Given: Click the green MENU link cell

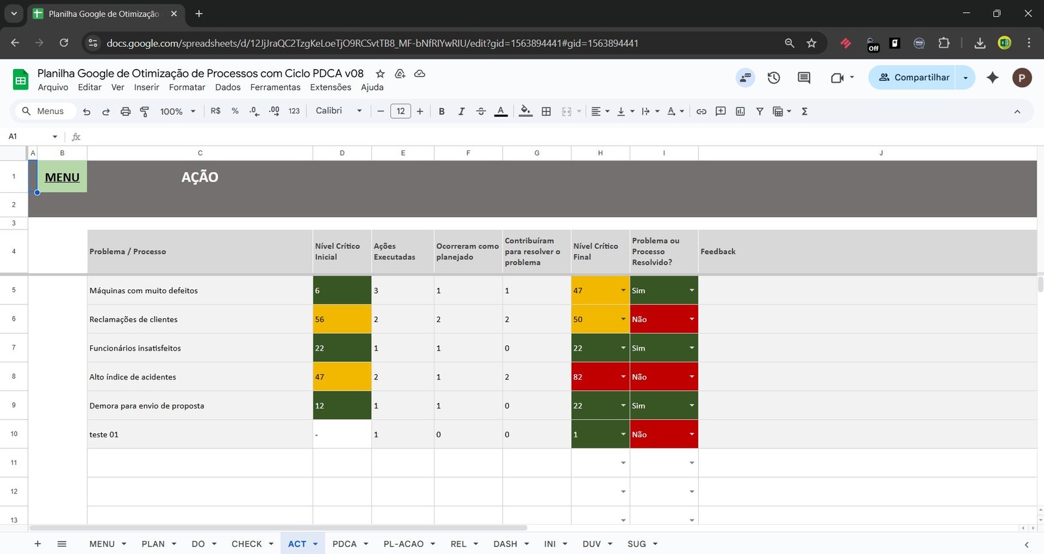Looking at the screenshot, I should pos(62,177).
